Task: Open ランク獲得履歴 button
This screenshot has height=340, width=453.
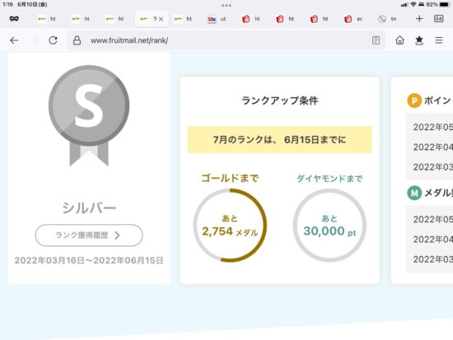Action: click(x=89, y=235)
